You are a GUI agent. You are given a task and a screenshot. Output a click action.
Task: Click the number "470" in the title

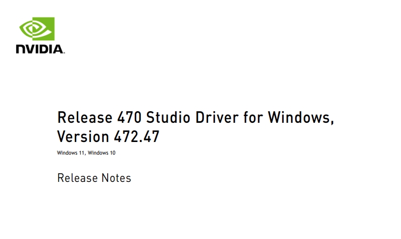[x=129, y=117]
